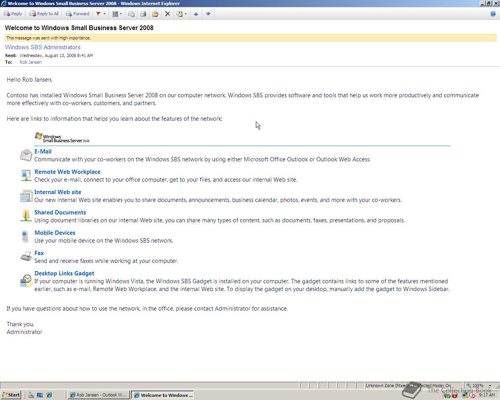Image resolution: width=500 pixels, height=400 pixels.
Task: Click the calendar icon beside Internal Web site
Action: 26,196
